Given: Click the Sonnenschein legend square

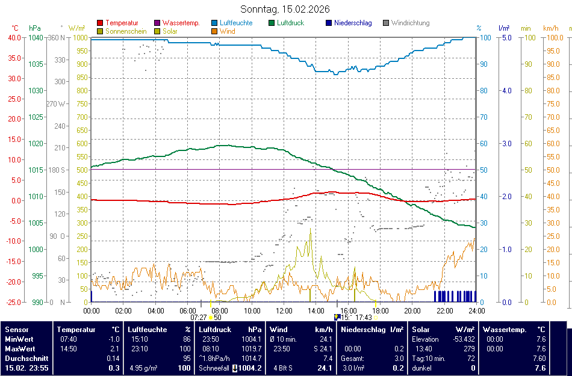Looking at the screenshot, I should click(100, 31).
